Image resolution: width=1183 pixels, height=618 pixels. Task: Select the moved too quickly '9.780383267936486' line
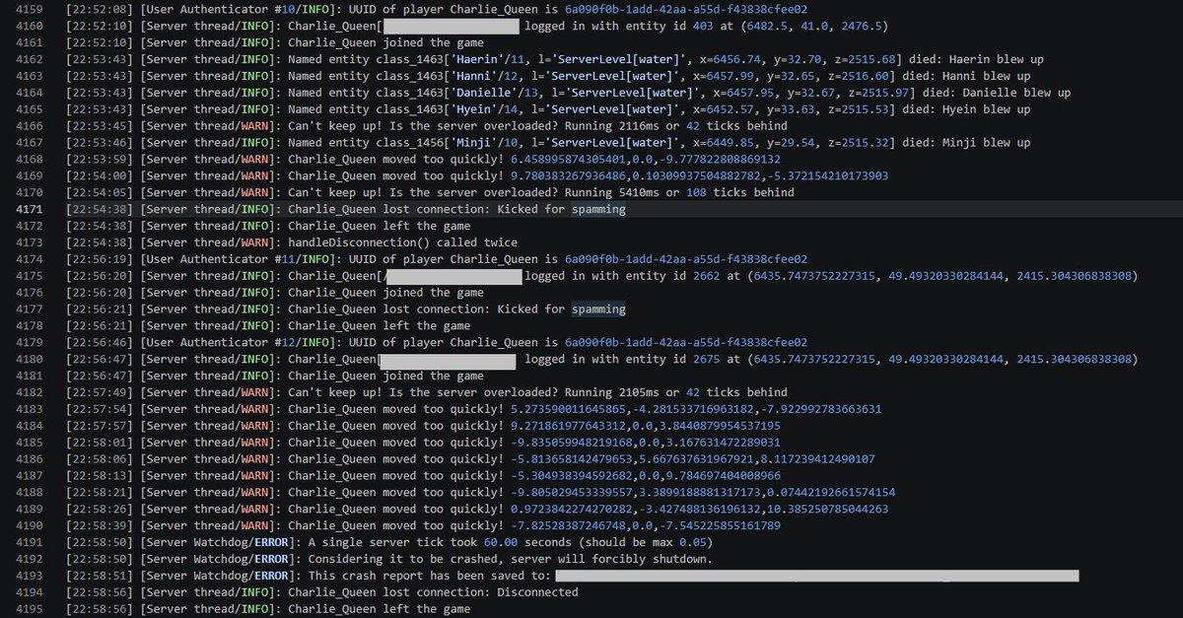tap(478, 175)
